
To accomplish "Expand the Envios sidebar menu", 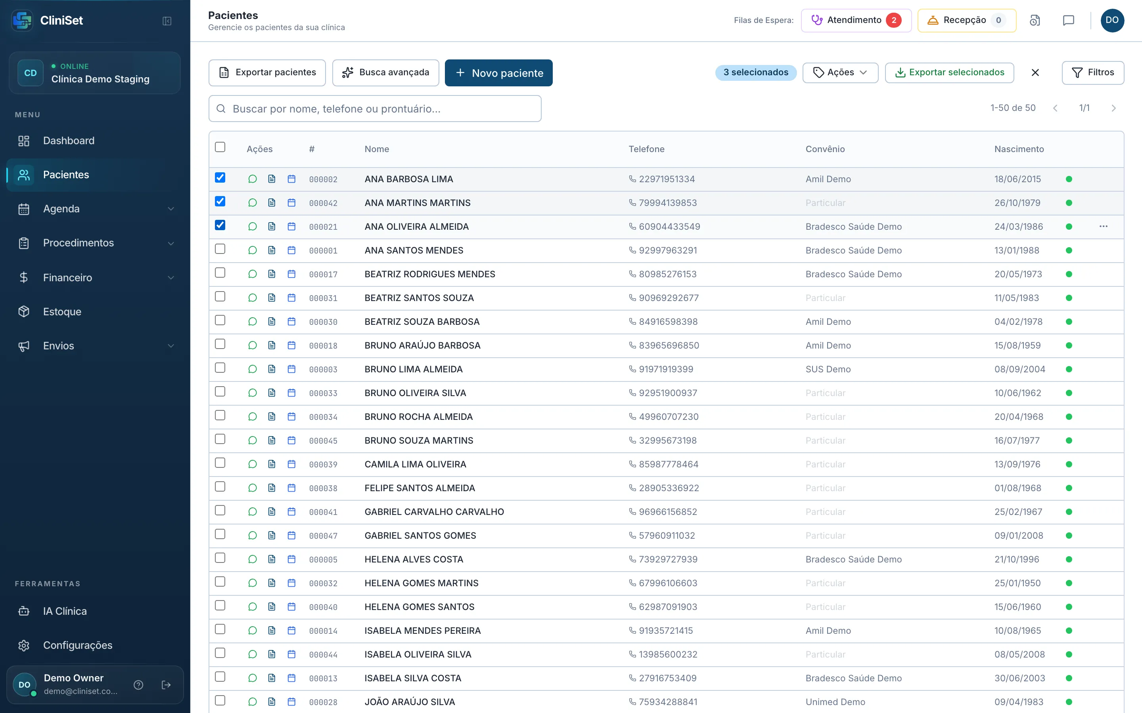I will (x=95, y=346).
